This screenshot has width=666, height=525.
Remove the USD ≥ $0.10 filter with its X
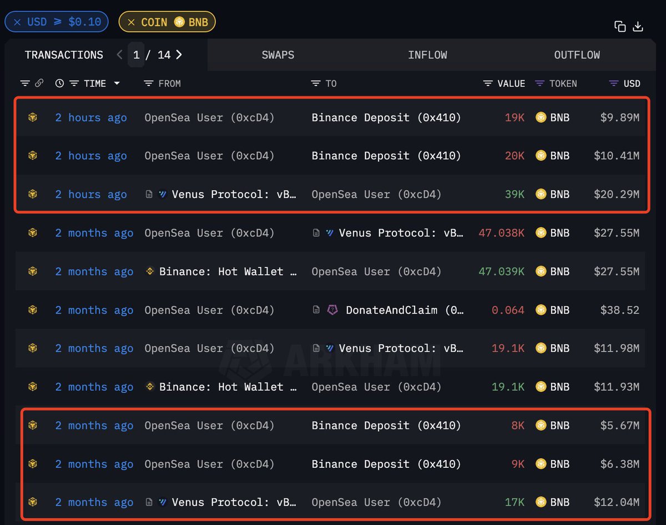[17, 22]
